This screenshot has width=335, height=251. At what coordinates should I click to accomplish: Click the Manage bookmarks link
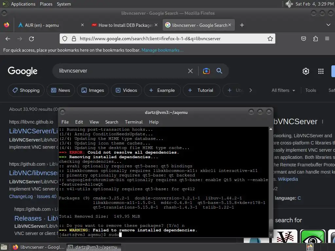point(162,50)
